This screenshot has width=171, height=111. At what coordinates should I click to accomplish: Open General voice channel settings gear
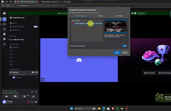coord(37,72)
